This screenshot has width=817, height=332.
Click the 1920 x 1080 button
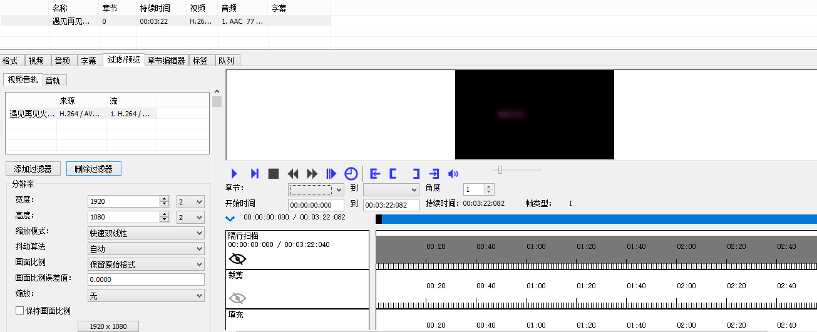[x=108, y=326]
